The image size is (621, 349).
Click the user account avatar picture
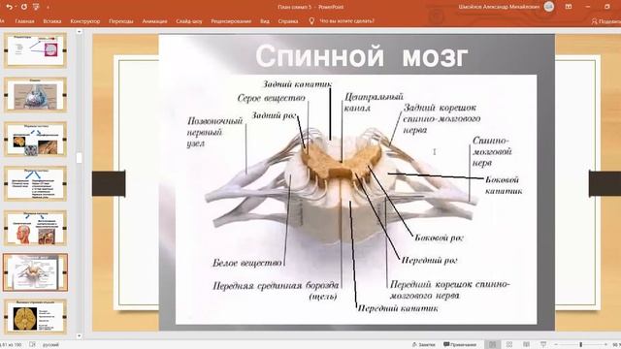(549, 7)
